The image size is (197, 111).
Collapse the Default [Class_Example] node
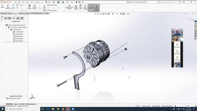click(x=7, y=27)
